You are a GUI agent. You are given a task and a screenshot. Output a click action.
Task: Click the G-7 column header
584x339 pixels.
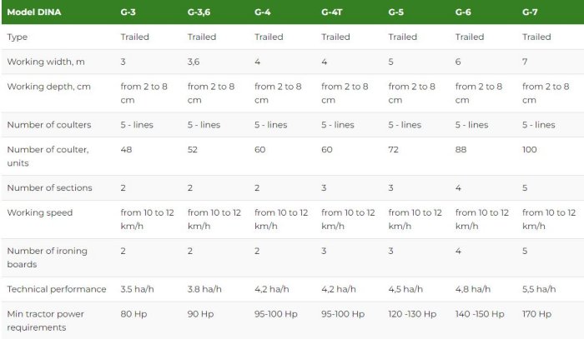(x=531, y=12)
